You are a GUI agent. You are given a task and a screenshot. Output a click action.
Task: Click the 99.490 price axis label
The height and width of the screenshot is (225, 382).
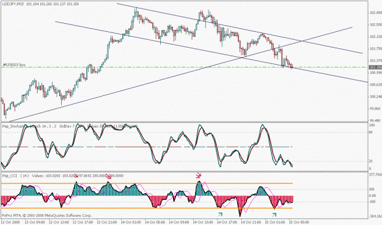(x=375, y=120)
